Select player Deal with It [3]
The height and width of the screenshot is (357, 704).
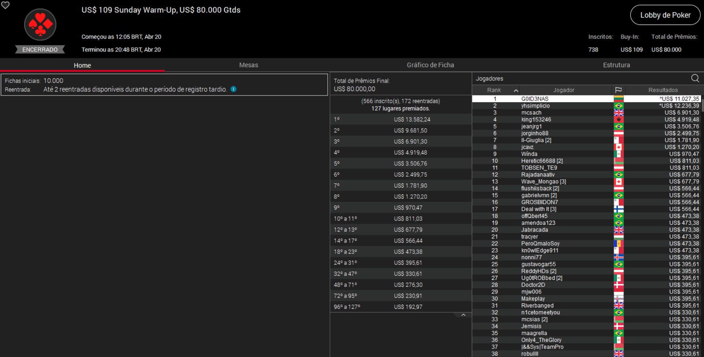586,209
